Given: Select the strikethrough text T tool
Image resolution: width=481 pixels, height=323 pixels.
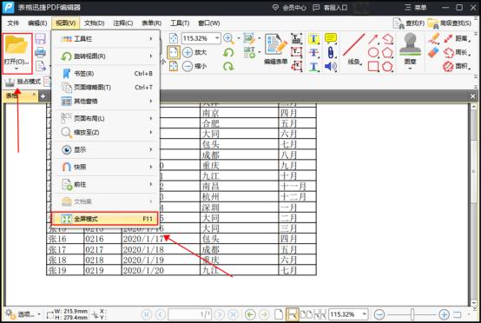Looking at the screenshot, I should click(x=313, y=52).
